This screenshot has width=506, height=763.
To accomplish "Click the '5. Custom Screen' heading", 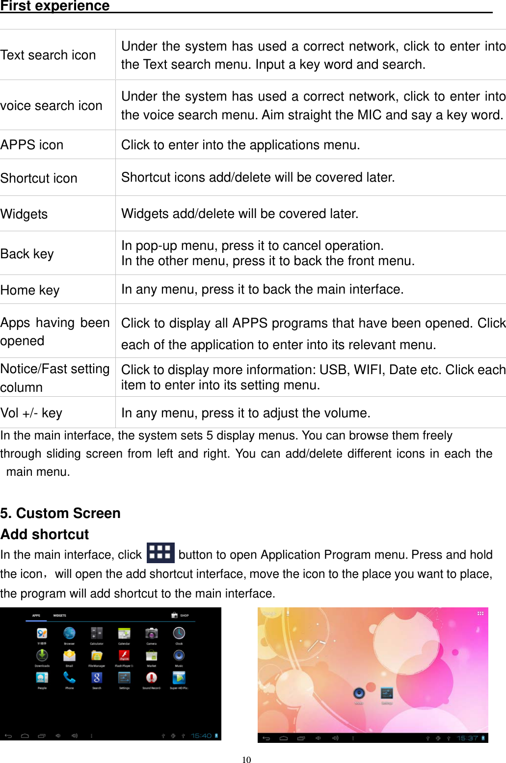I will tap(61, 513).
